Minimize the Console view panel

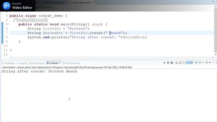pos(213,62)
